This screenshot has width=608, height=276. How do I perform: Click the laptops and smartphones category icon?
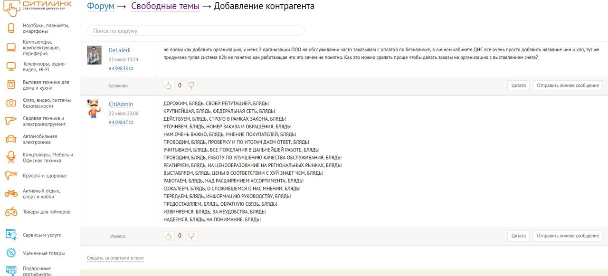click(11, 28)
